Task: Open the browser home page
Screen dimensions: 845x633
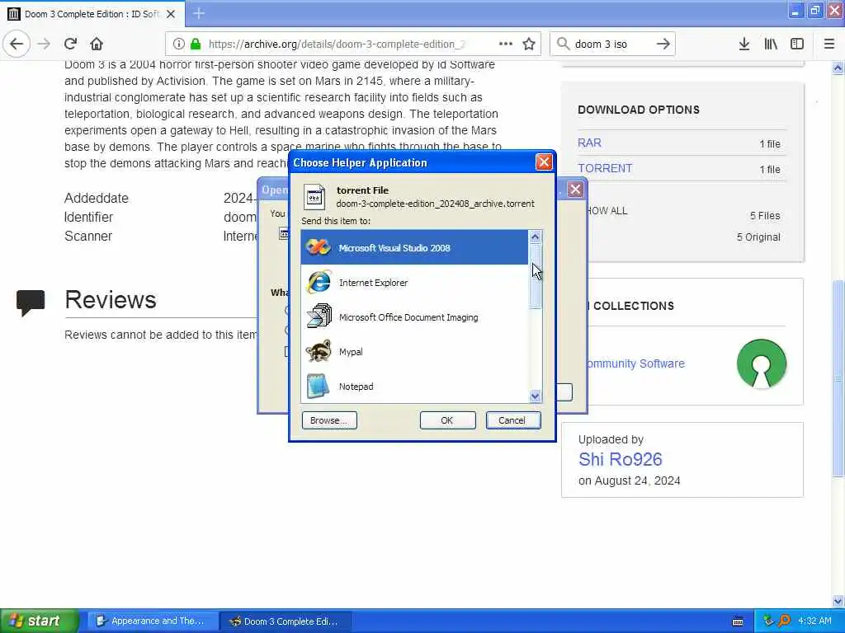Action: [x=97, y=45]
